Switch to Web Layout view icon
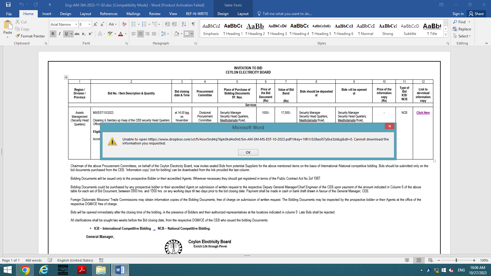Viewport: 491px width, 276px height. coord(431,260)
